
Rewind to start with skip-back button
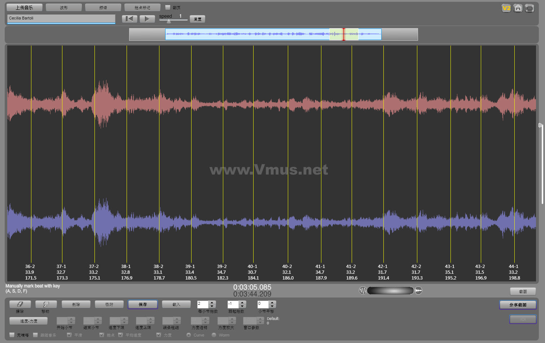point(129,19)
